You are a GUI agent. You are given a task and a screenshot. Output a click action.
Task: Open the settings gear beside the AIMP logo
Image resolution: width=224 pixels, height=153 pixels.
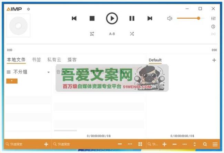28,9
